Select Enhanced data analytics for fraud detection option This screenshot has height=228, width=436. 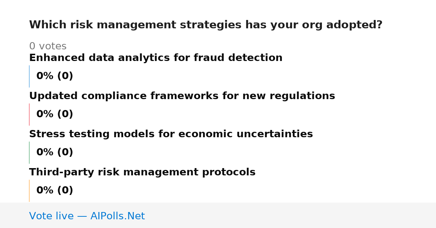pos(156,58)
